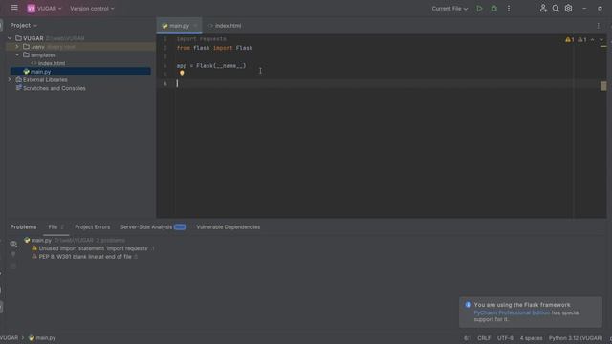Open Project view dropdown

[x=23, y=26]
